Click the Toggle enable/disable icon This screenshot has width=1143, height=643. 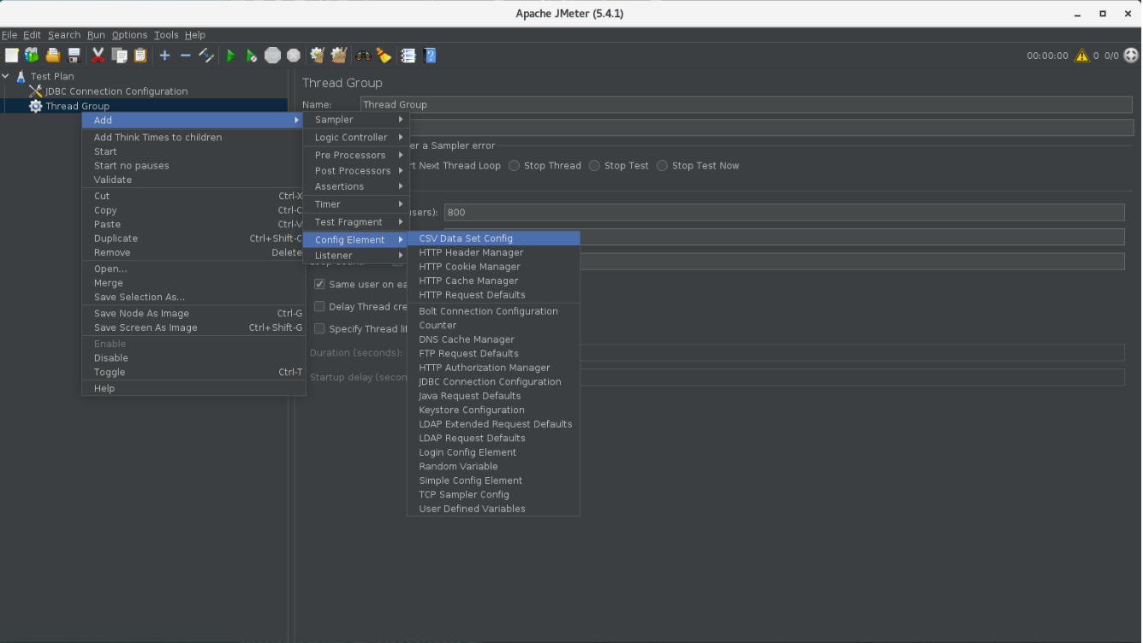coord(206,56)
